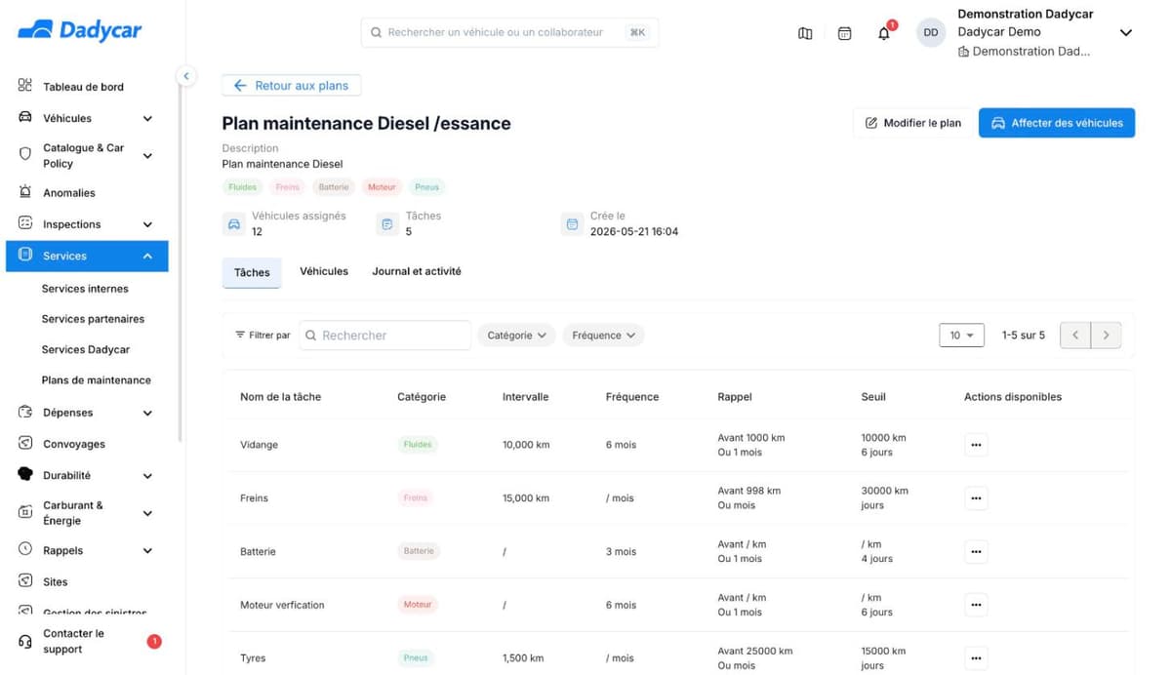Image resolution: width=1171 pixels, height=675 pixels.
Task: Click the support headset icon
Action: 25,641
